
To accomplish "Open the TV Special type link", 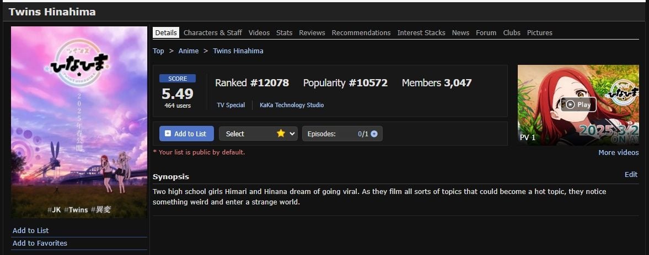I will click(x=231, y=105).
